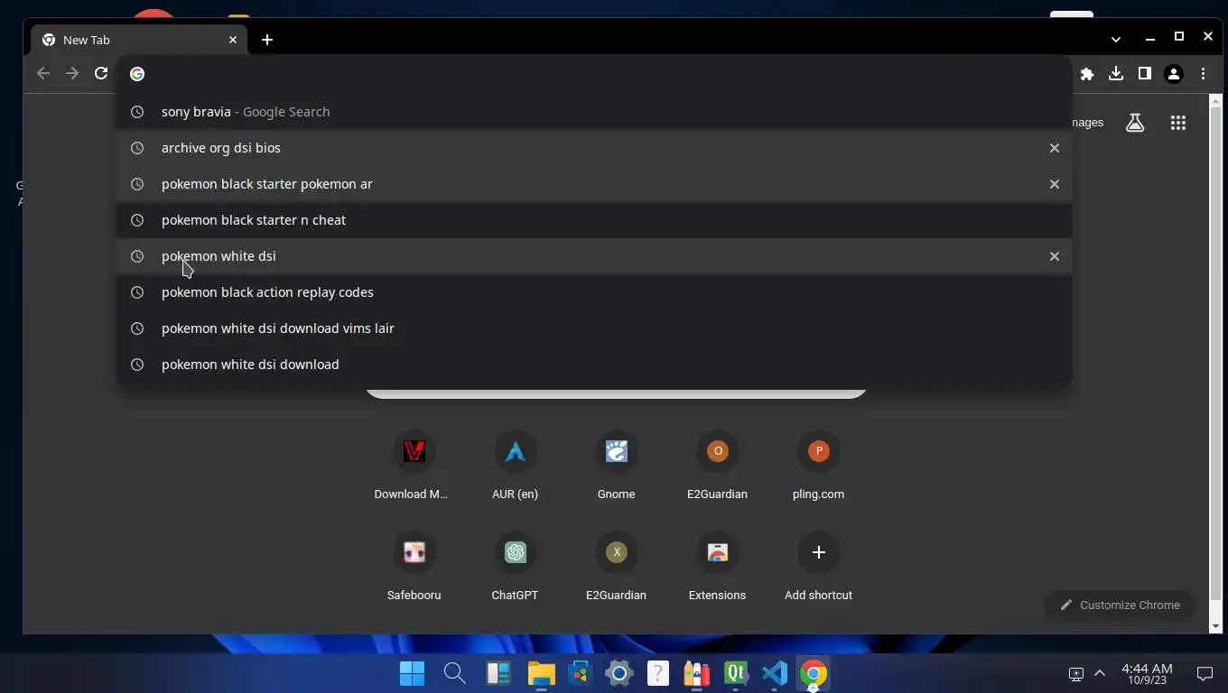This screenshot has height=693, width=1228.
Task: Select 'pokemon black starter pokemon ar' suggestion
Action: (594, 184)
